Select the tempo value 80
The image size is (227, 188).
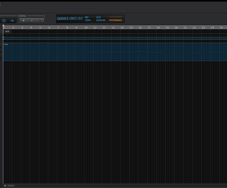87,17
